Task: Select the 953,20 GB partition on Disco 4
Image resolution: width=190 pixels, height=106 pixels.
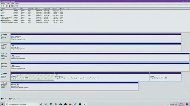Action: click(102, 77)
